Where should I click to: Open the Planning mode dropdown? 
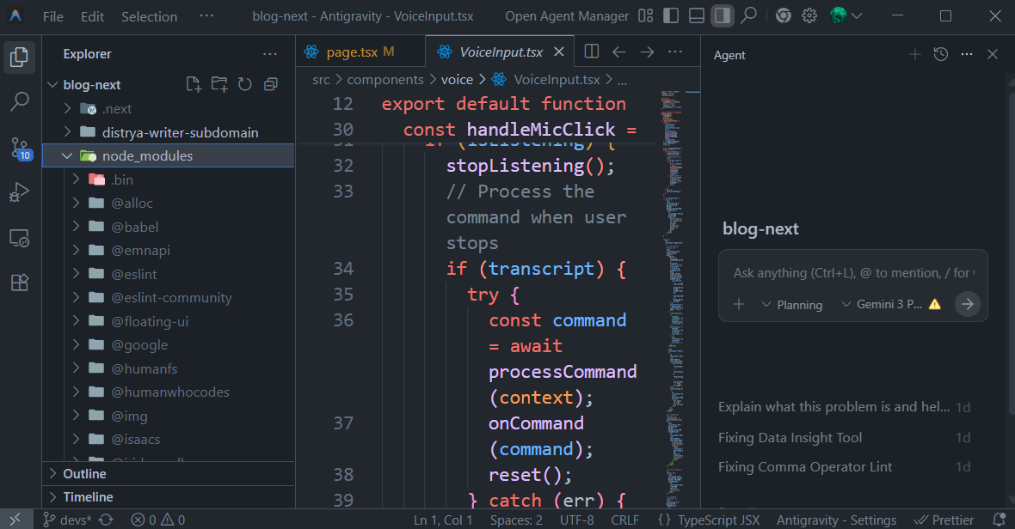pos(792,304)
